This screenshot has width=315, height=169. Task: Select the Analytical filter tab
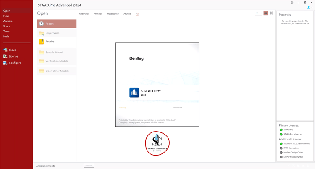tap(84, 14)
